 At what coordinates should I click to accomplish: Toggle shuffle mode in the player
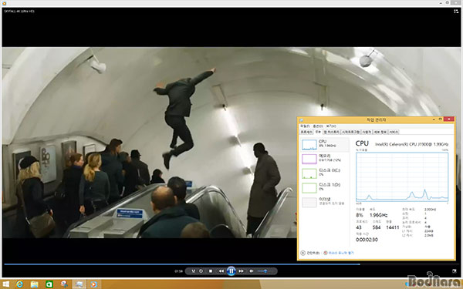[194, 271]
